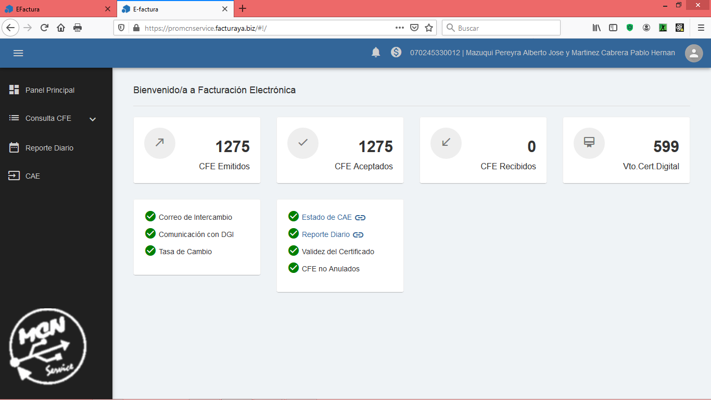Open the user profile avatar
The width and height of the screenshot is (711, 400).
693,53
